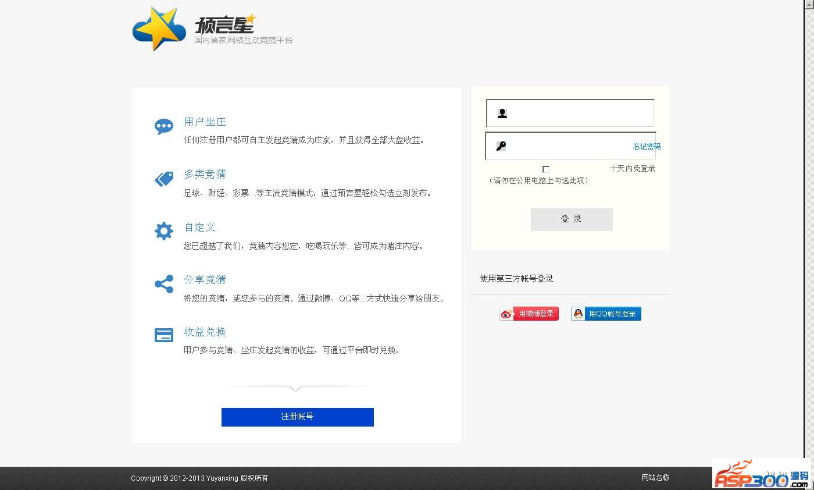Log in with the 用QQ帐号登录 button

(x=606, y=314)
